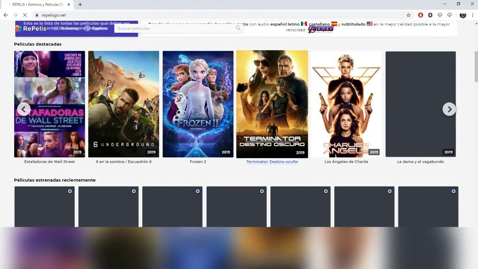Screen dimensions: 478x269
Task: Open the 6 Underground movie poster
Action: click(124, 104)
